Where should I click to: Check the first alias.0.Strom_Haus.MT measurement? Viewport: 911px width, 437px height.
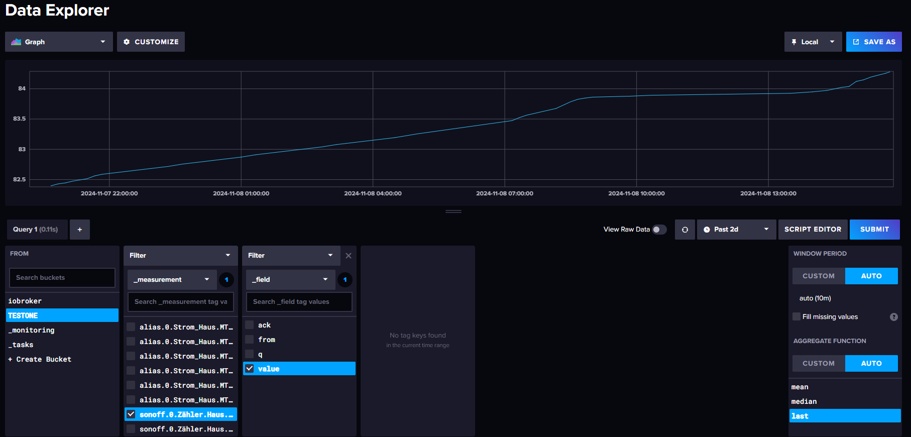pos(131,327)
